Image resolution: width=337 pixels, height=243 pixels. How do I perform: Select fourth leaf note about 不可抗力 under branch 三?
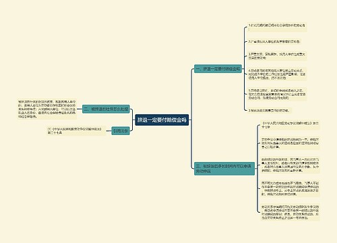290,188
